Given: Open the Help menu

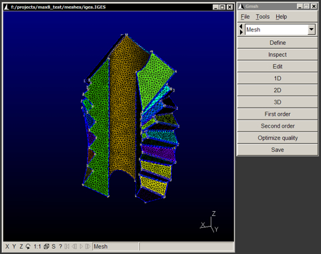Looking at the screenshot, I should 282,17.
